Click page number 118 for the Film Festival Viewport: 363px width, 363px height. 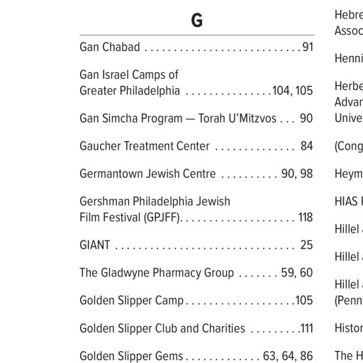[306, 217]
